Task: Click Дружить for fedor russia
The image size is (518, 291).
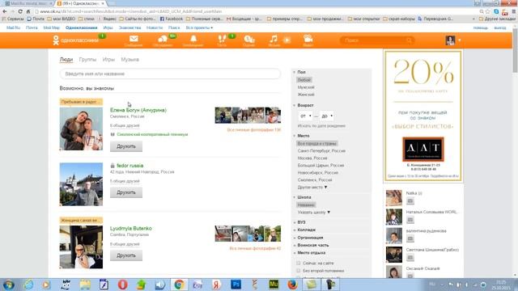Action: [x=126, y=192]
